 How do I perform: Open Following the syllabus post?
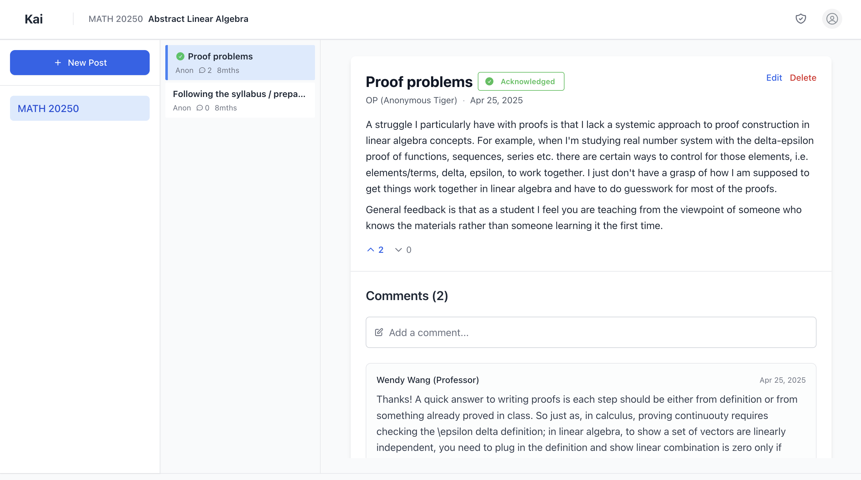click(x=239, y=100)
